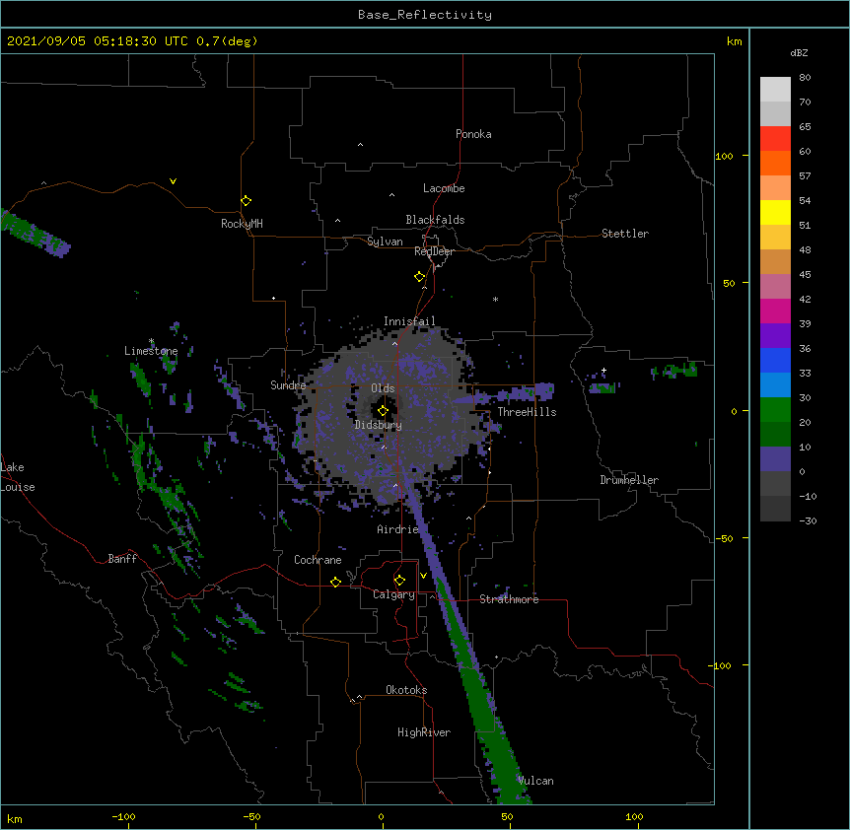
Task: Click the Limestone label
Action: [x=151, y=351]
